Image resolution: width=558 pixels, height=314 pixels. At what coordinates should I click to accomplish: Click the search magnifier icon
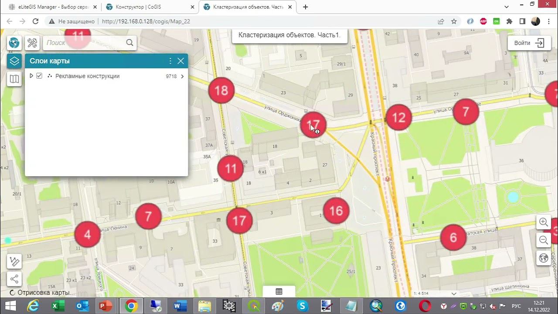tap(129, 43)
